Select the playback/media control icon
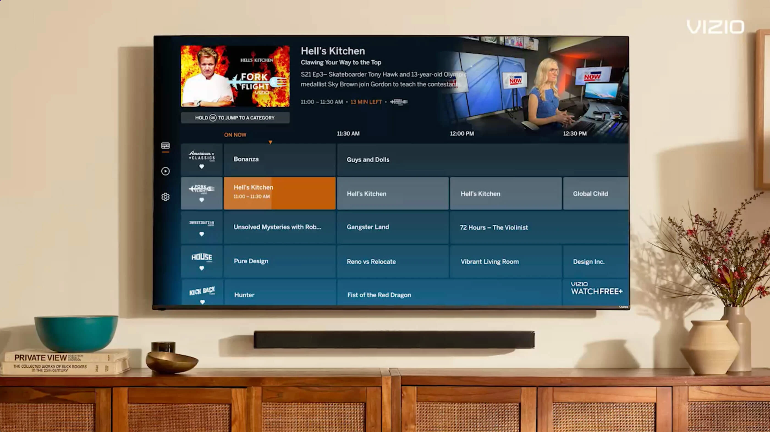Viewport: 770px width, 432px height. coord(165,171)
